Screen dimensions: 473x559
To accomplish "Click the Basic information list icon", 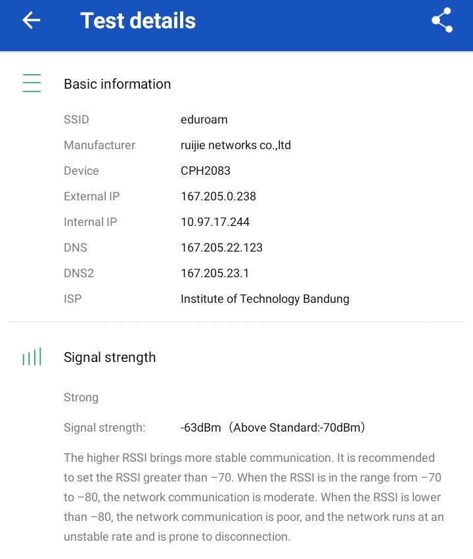I will click(32, 83).
